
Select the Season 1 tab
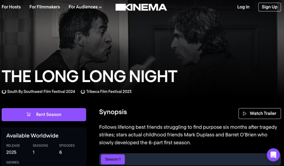click(x=113, y=159)
